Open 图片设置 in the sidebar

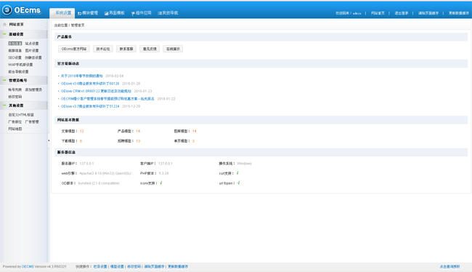(32, 51)
